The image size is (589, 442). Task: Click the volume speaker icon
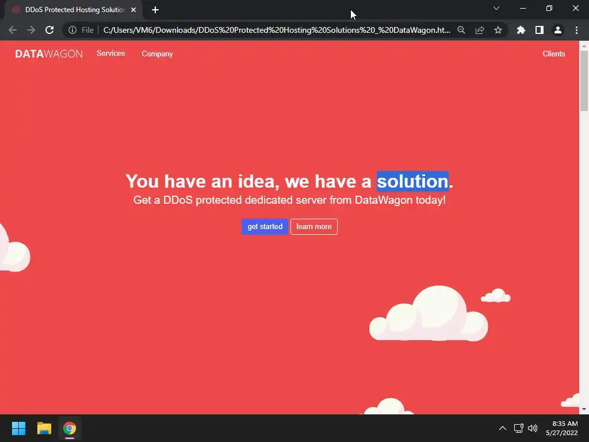tap(533, 428)
